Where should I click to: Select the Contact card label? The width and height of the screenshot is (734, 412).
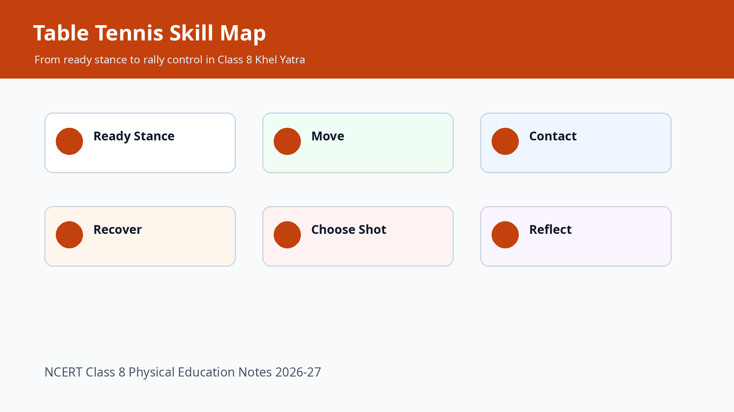pyautogui.click(x=553, y=136)
